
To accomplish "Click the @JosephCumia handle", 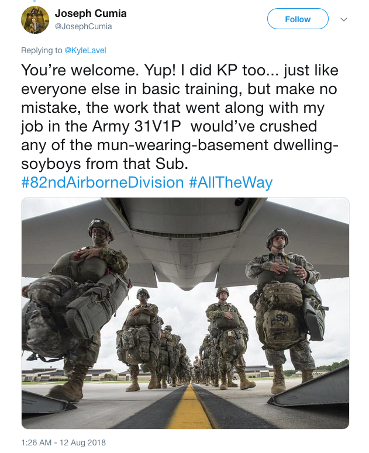I will point(83,26).
